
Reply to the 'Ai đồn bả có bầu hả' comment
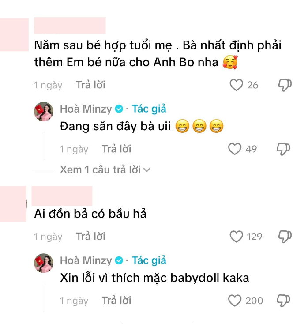click(x=90, y=237)
